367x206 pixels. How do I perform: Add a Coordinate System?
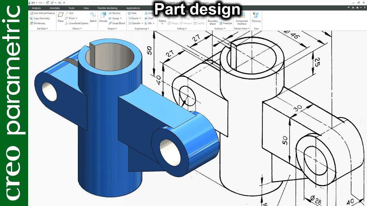point(77,23)
